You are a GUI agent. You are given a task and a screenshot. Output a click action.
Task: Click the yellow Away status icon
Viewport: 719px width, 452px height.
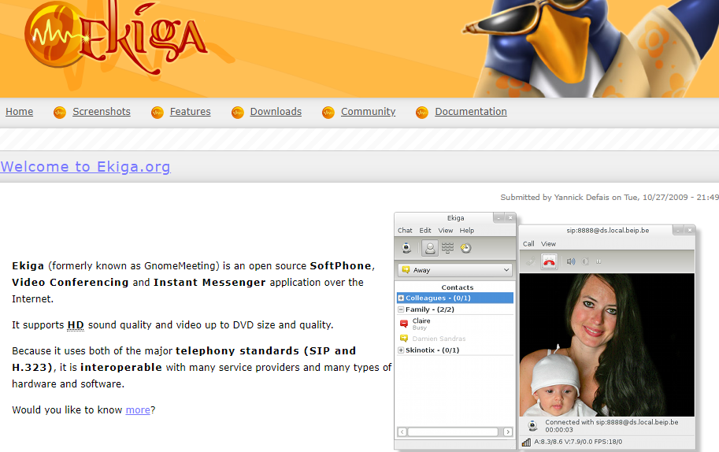pos(406,270)
